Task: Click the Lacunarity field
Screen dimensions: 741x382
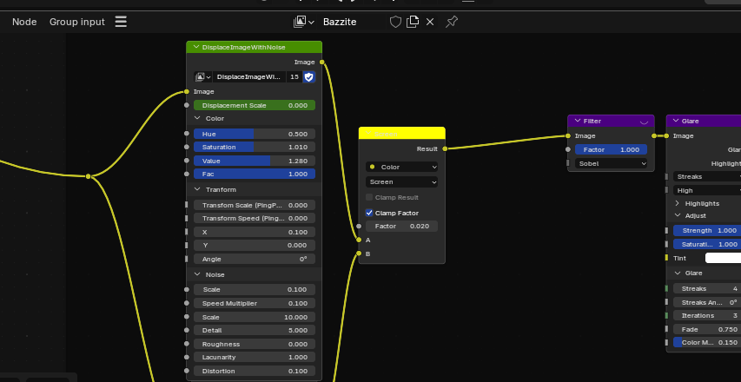Action: click(255, 357)
